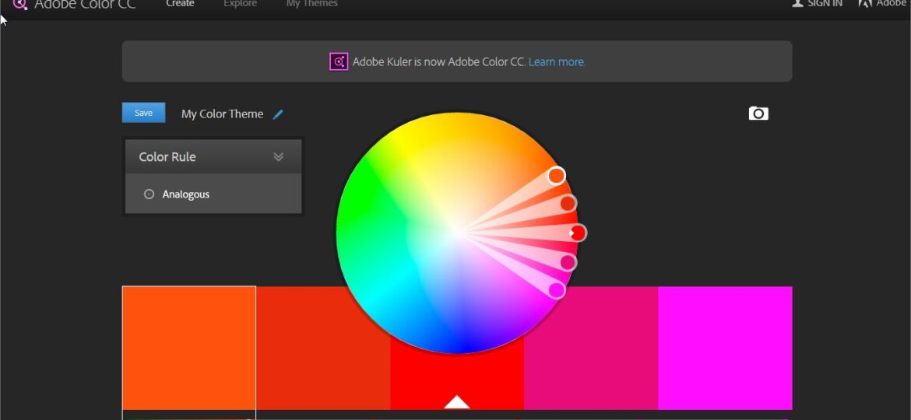911x420 pixels.
Task: Click the orange marker on color wheel
Action: 557,175
